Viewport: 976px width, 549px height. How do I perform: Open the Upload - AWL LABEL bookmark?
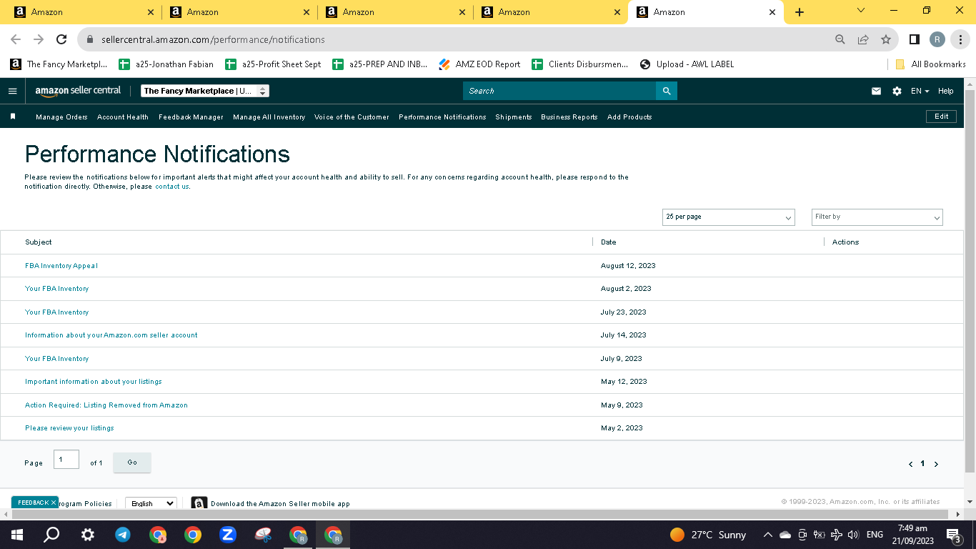687,64
